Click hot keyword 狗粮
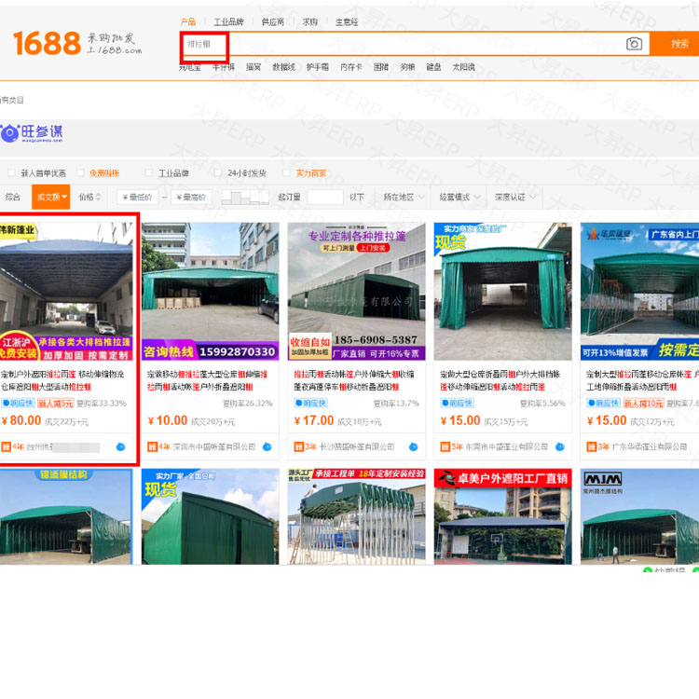The width and height of the screenshot is (699, 699). click(407, 67)
